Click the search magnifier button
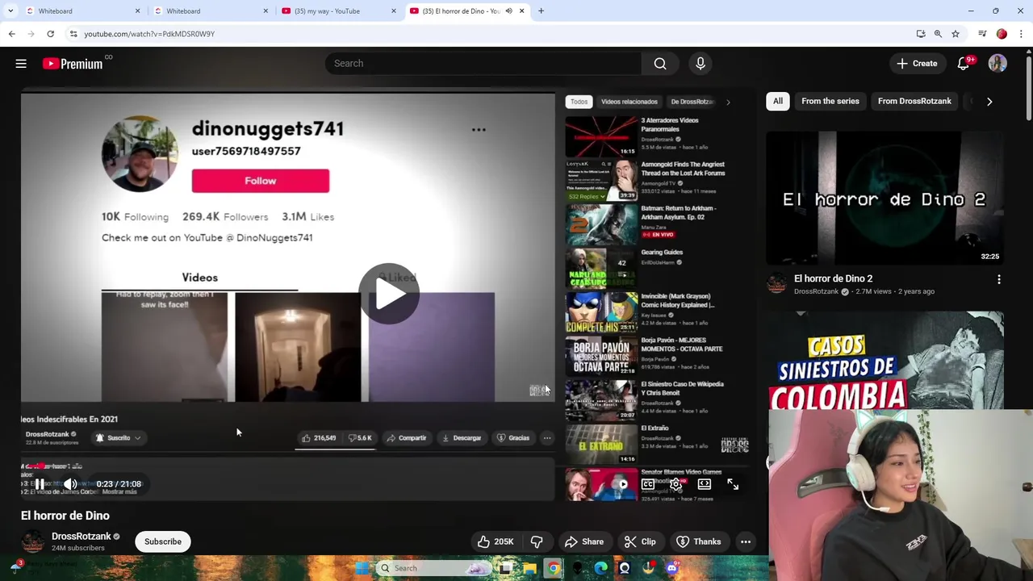This screenshot has height=581, width=1033. click(x=660, y=64)
